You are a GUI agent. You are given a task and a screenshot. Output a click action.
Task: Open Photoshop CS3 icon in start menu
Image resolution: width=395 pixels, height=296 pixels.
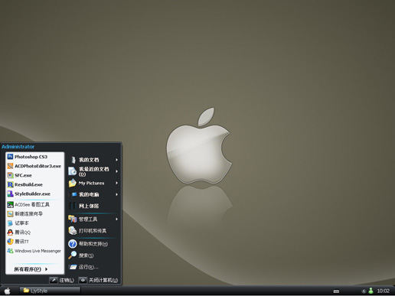coord(10,157)
